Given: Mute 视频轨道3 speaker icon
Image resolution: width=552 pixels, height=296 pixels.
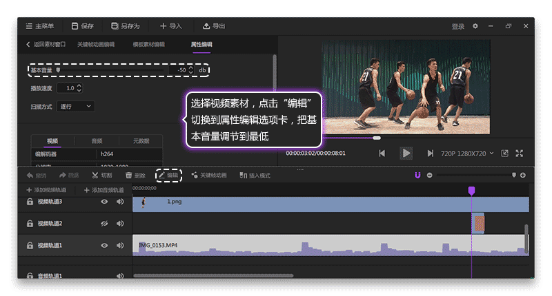Looking at the screenshot, I should pyautogui.click(x=120, y=202).
